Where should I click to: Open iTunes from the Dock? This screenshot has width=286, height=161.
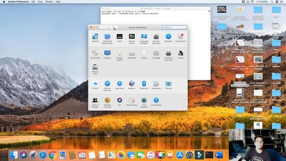click(151, 155)
